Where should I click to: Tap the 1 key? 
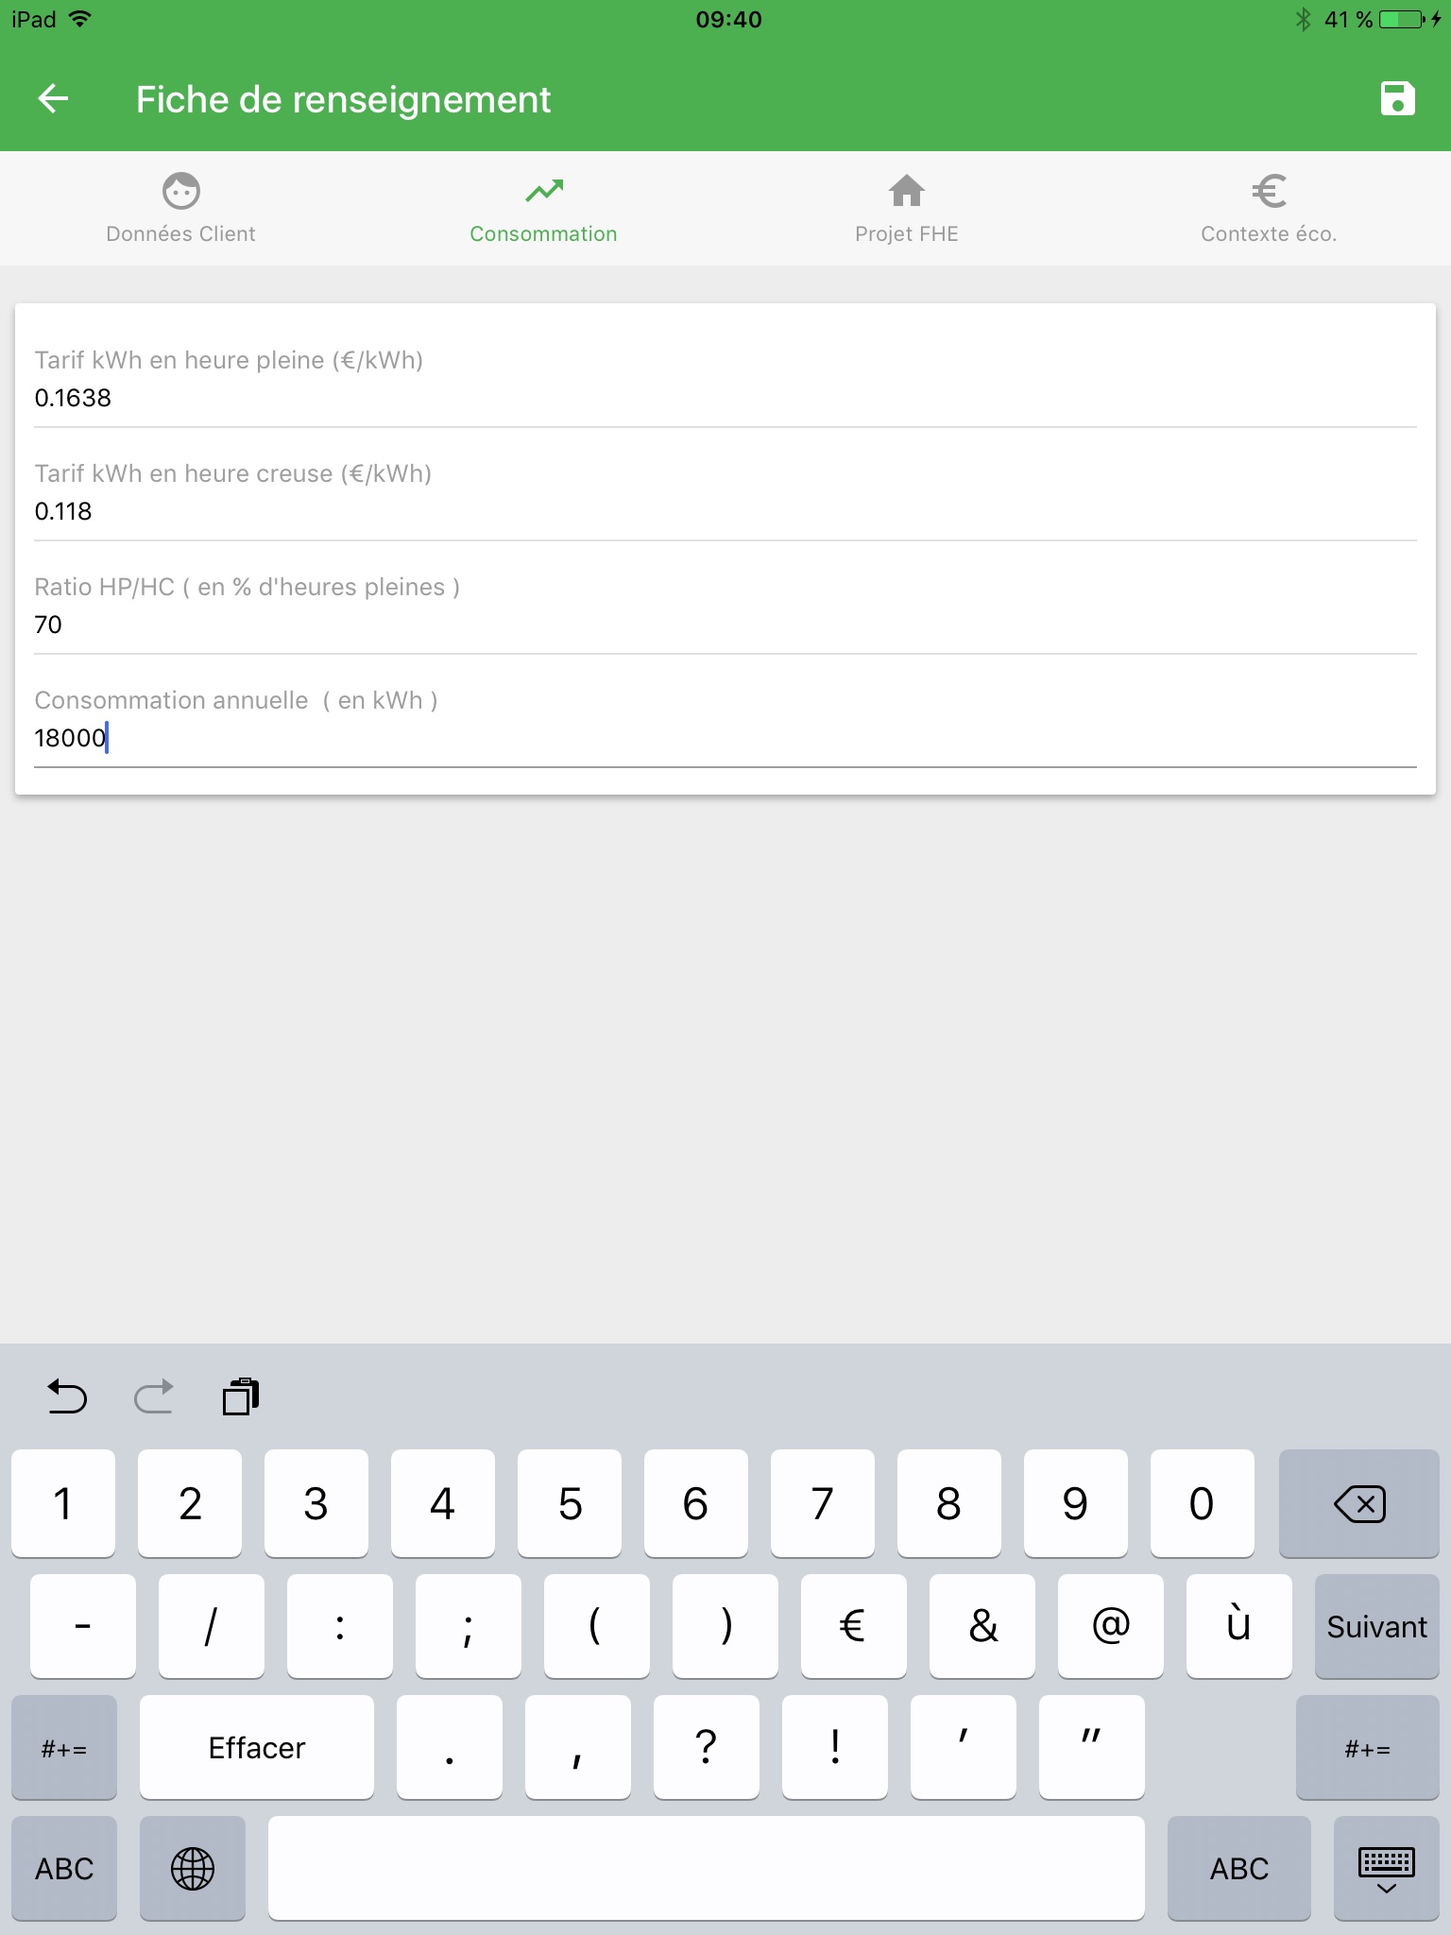[x=63, y=1503]
